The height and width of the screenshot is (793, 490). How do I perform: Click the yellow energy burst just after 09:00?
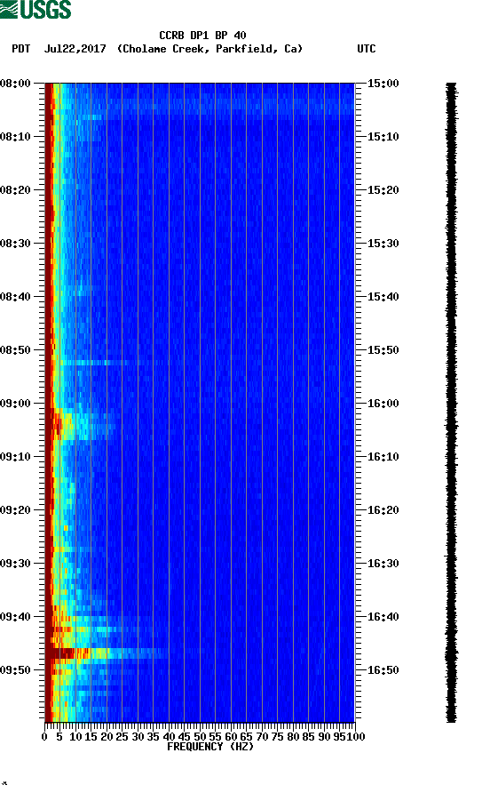pyautogui.click(x=68, y=425)
